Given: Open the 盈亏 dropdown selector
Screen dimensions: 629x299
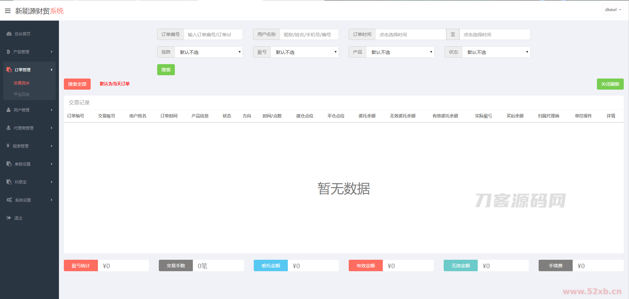Looking at the screenshot, I should coord(305,52).
